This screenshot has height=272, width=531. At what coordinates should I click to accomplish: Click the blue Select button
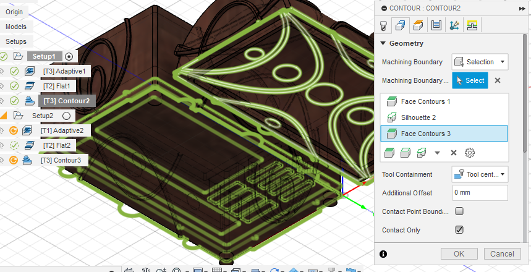(x=470, y=80)
